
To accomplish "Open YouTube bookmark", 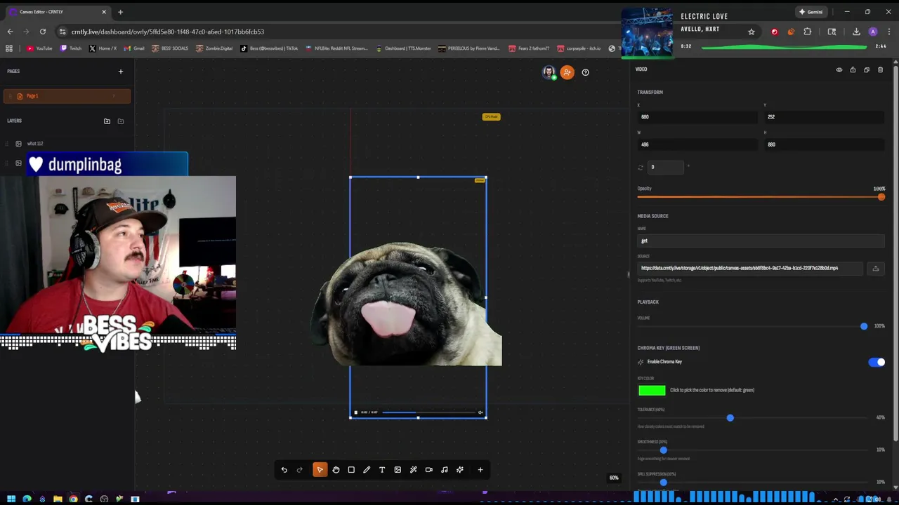I will click(x=39, y=48).
